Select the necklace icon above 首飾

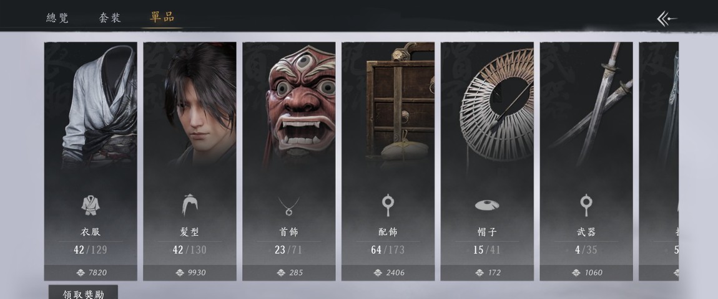click(x=288, y=206)
